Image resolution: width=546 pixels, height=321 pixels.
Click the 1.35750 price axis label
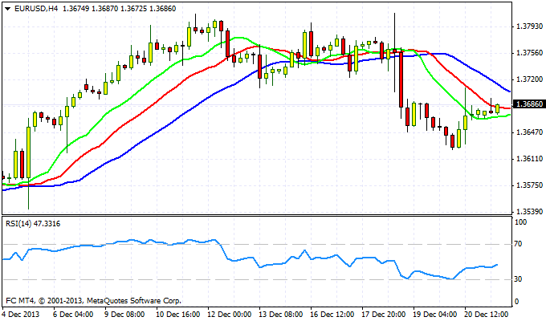pos(529,185)
